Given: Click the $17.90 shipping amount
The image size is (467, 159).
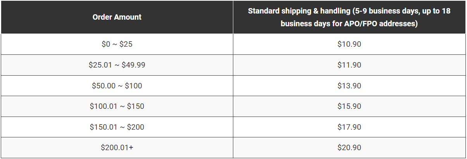Looking at the screenshot, I should pos(349,127).
